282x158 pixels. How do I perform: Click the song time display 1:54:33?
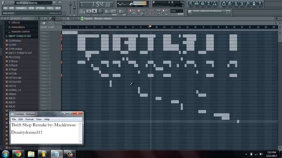pyautogui.click(x=97, y=4)
